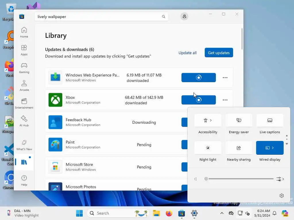Toggle Energy saver quick setting
294x220 pixels.
[239, 120]
